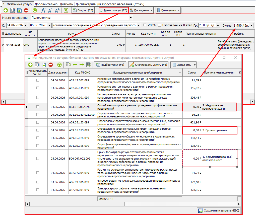Click 'Скопировать услугу (F5)' button
Screen dimensions: 256x216
click(x=148, y=65)
